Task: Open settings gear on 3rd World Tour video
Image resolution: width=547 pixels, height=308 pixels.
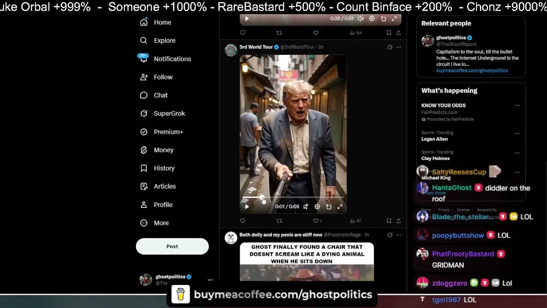Action: pos(317,207)
